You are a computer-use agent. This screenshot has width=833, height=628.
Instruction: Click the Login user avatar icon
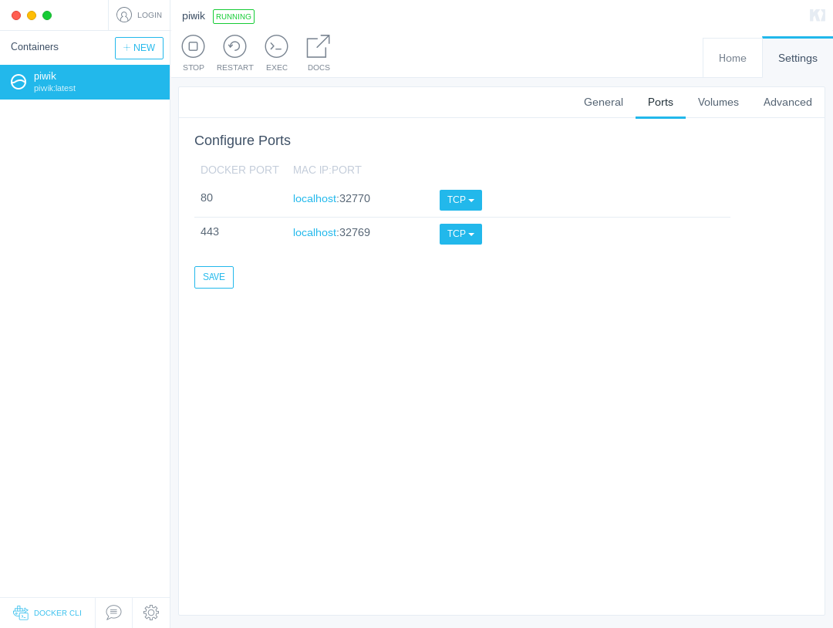[123, 15]
